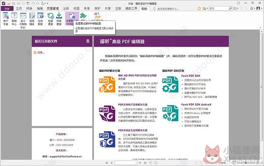Jump to the first page button in status bar
The width and height of the screenshot is (264, 166).
tap(107, 163)
